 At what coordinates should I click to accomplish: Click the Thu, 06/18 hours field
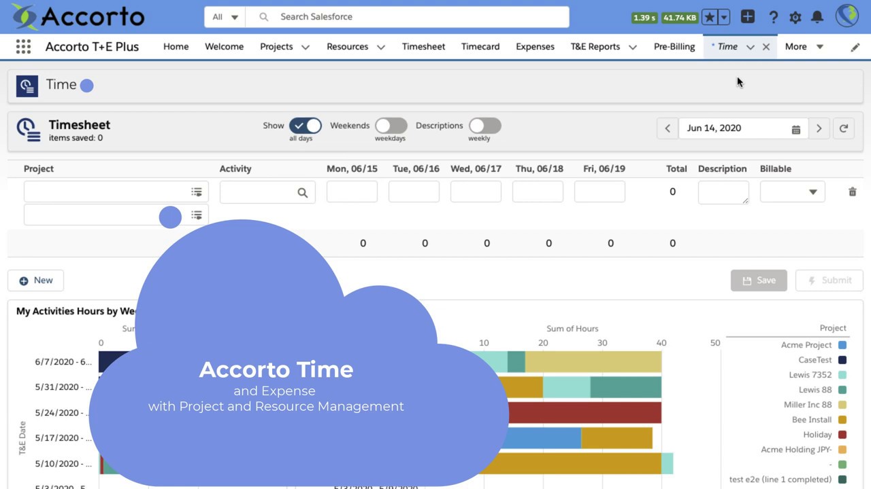538,192
